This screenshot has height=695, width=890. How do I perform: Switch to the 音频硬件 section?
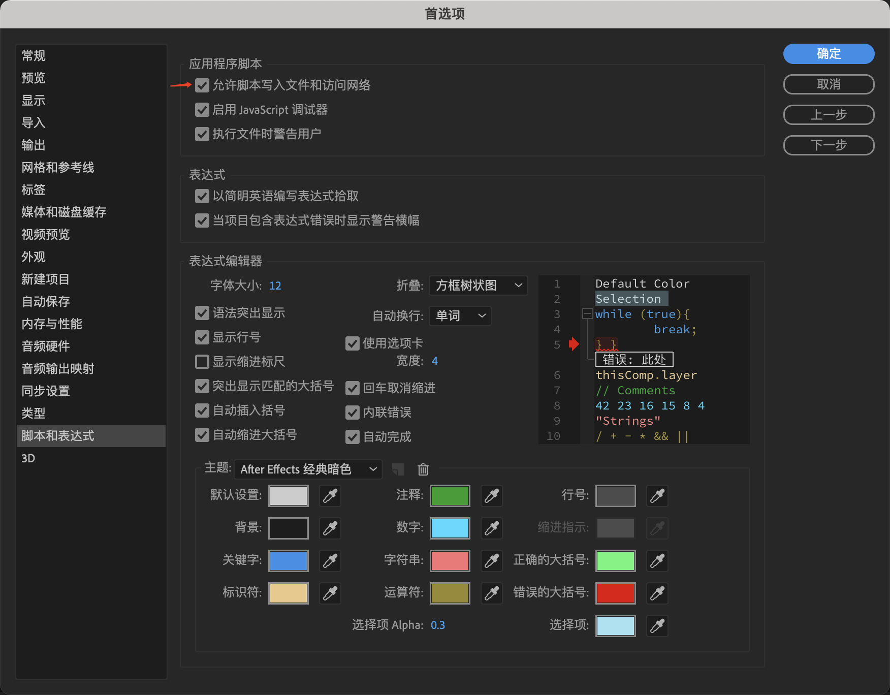coord(46,346)
